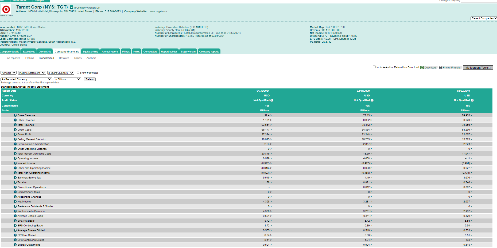Click help icon beside Other Revenue

15,120
